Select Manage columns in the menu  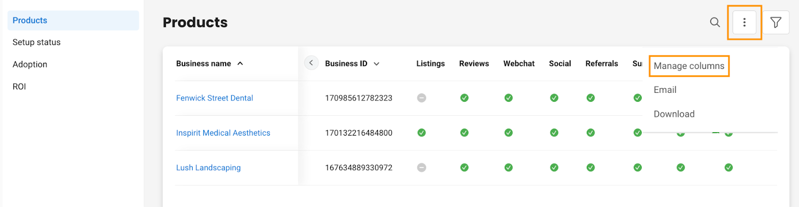[689, 66]
